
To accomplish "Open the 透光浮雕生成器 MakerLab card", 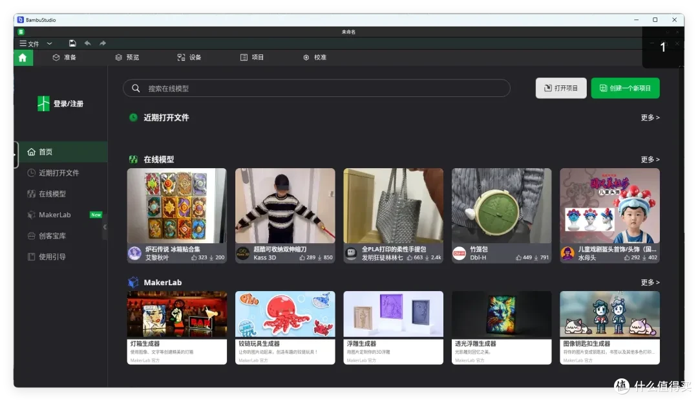I will (x=502, y=328).
